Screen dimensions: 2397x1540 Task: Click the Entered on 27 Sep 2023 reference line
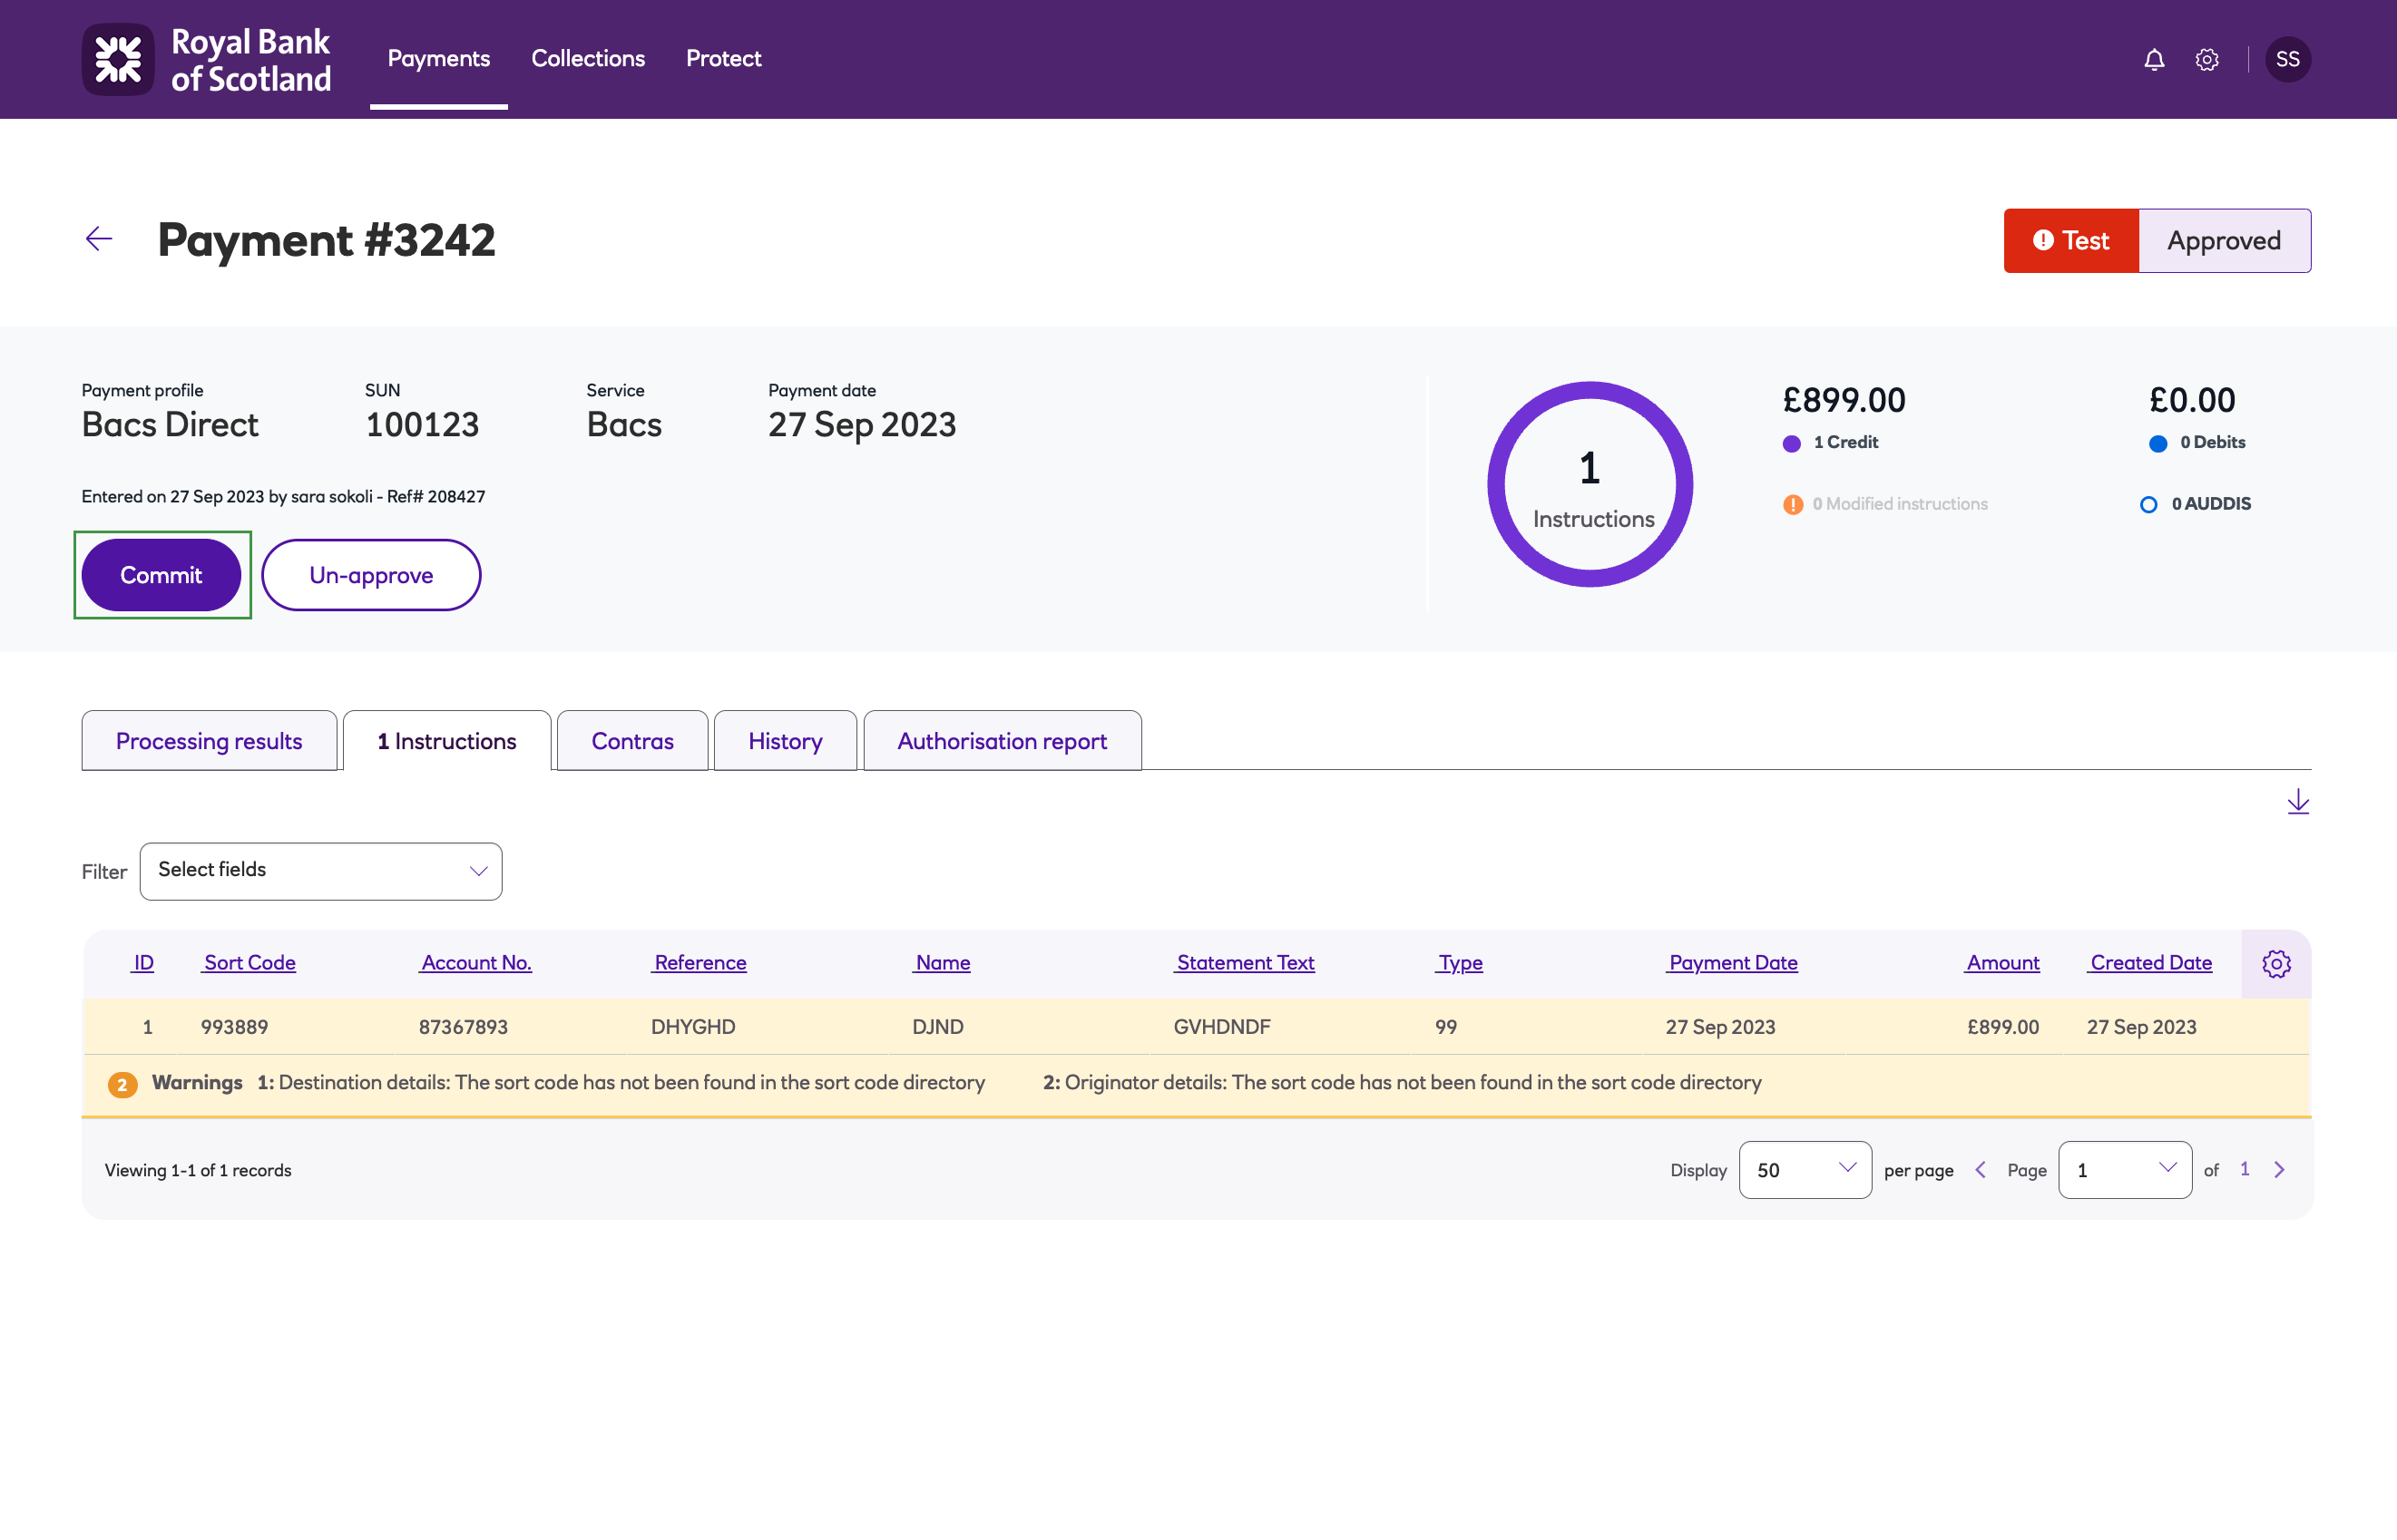[283, 497]
